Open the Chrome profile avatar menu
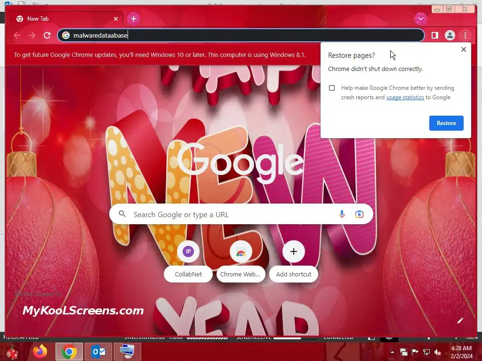This screenshot has height=361, width=482. click(x=450, y=35)
